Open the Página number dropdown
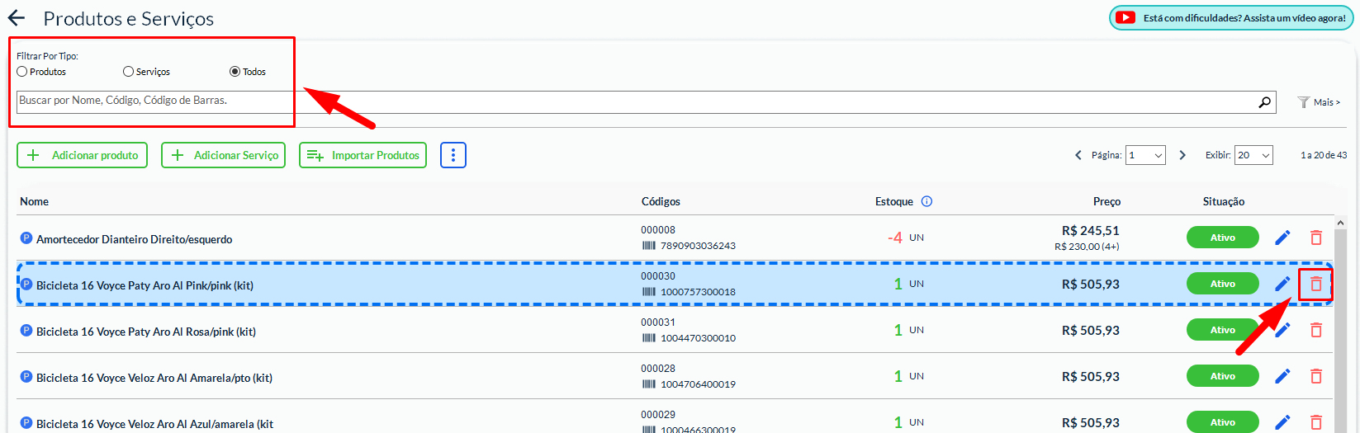This screenshot has height=433, width=1360. pos(1145,155)
